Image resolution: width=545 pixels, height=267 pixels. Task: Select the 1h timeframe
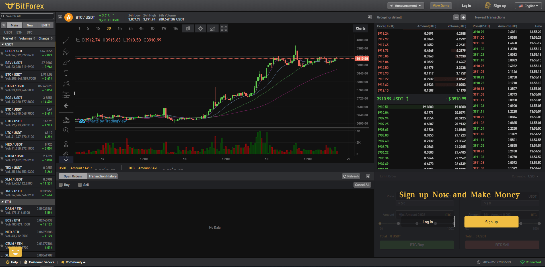point(120,28)
